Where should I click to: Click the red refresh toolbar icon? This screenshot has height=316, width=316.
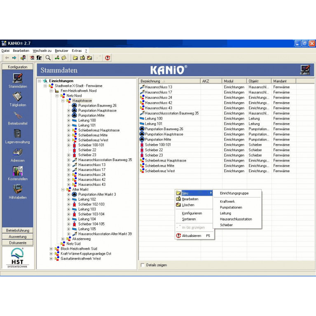pyautogui.click(x=108, y=58)
